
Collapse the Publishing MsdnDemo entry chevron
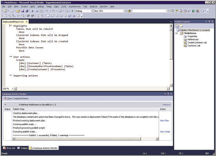pos(5,105)
